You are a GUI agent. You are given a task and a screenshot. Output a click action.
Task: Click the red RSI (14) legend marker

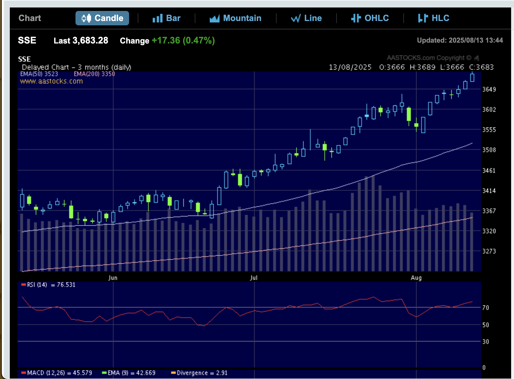coord(24,285)
